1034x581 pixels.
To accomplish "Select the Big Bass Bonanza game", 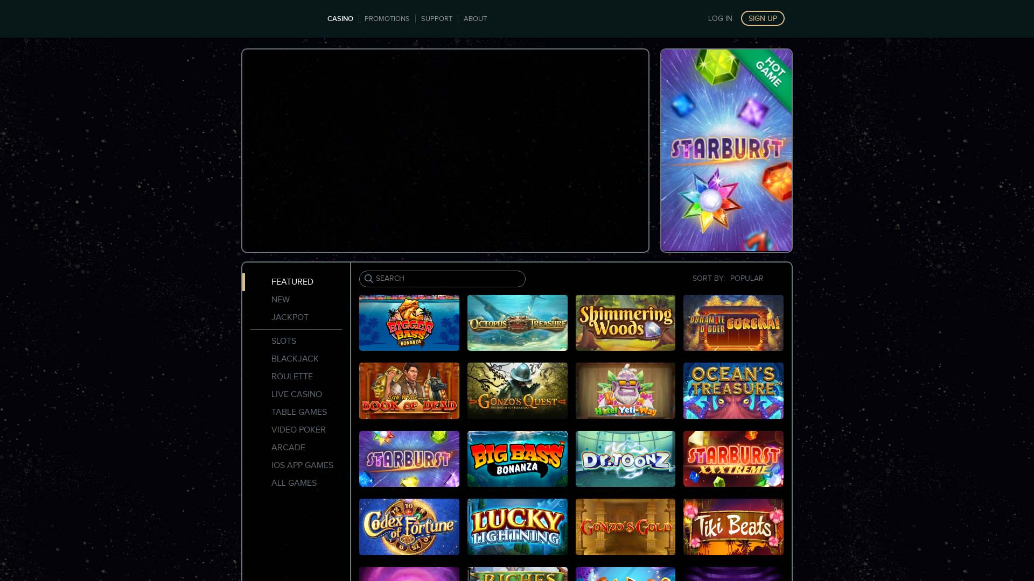I will pyautogui.click(x=517, y=458).
